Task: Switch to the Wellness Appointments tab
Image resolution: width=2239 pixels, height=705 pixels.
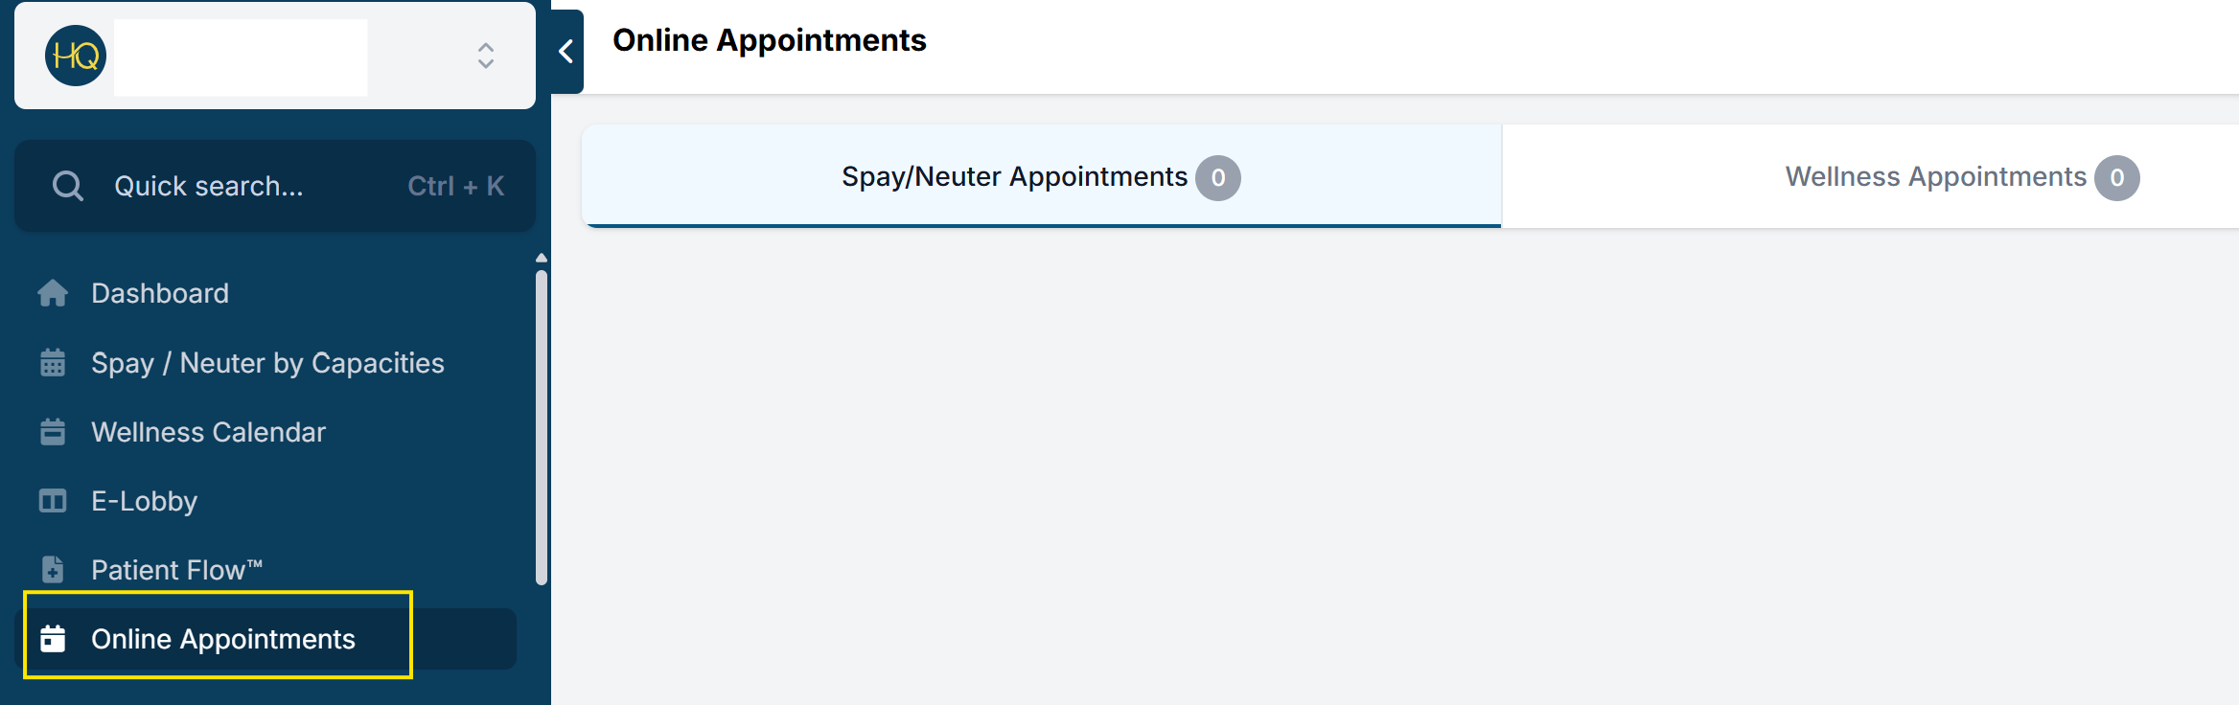Action: pos(1934,177)
